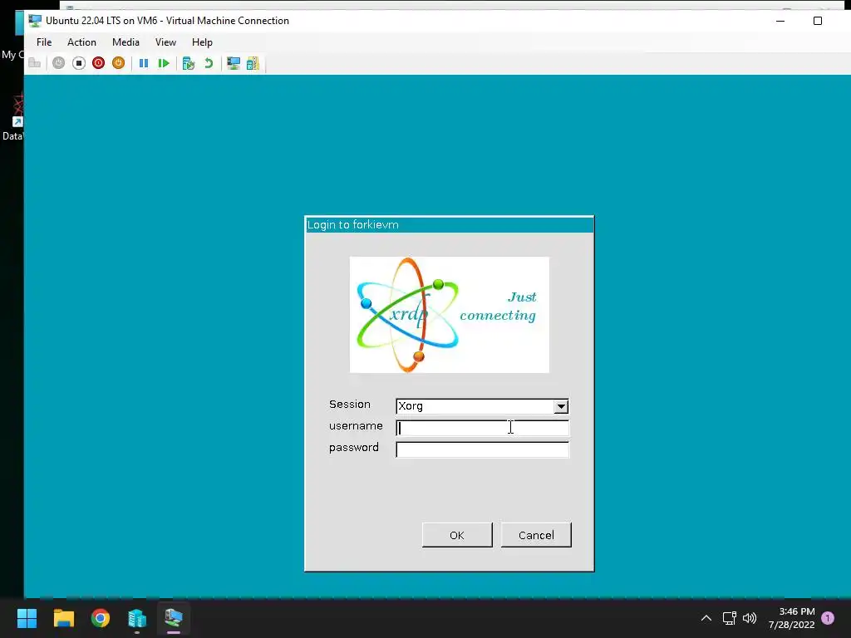Click the password input field
The height and width of the screenshot is (638, 851).
483,449
